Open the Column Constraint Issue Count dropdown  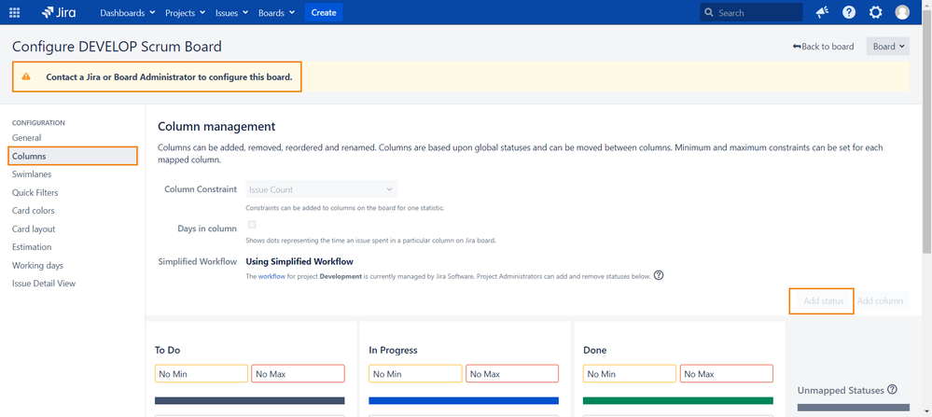click(x=322, y=189)
